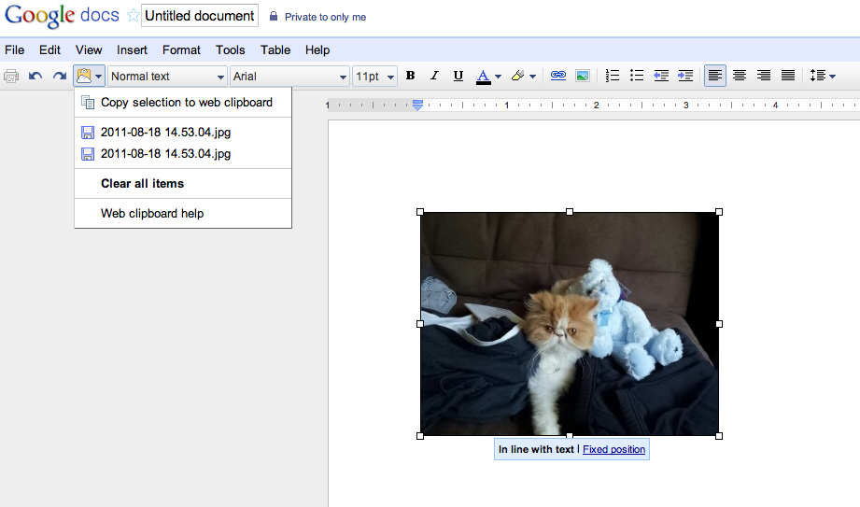Screen dimensions: 860x507
Task: Open the Insert menu
Action: [132, 49]
